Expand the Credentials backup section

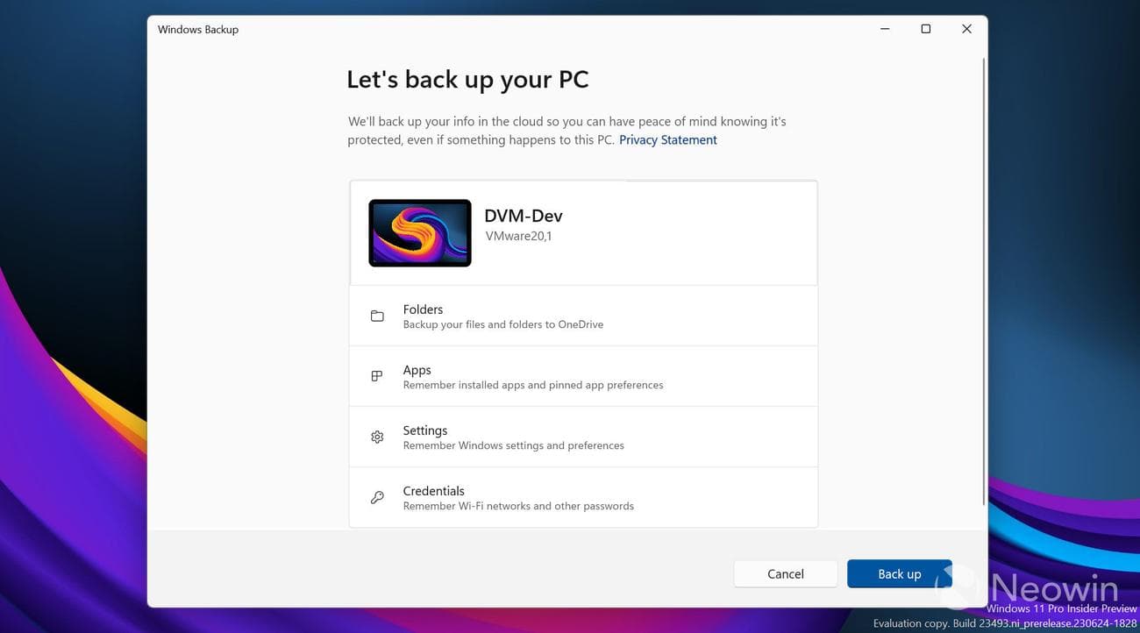pos(583,496)
